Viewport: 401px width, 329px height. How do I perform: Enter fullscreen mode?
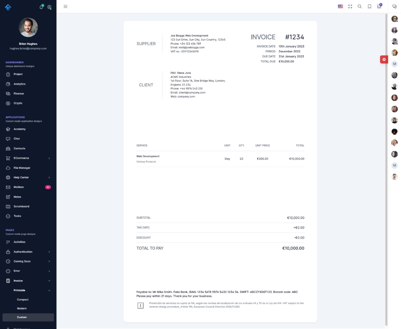coord(350,6)
